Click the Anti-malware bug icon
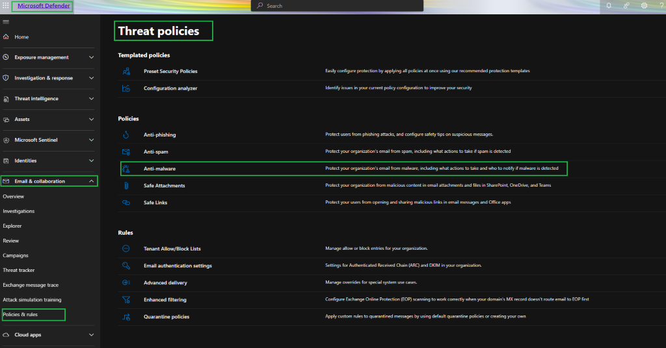The height and width of the screenshot is (348, 666). [x=126, y=168]
